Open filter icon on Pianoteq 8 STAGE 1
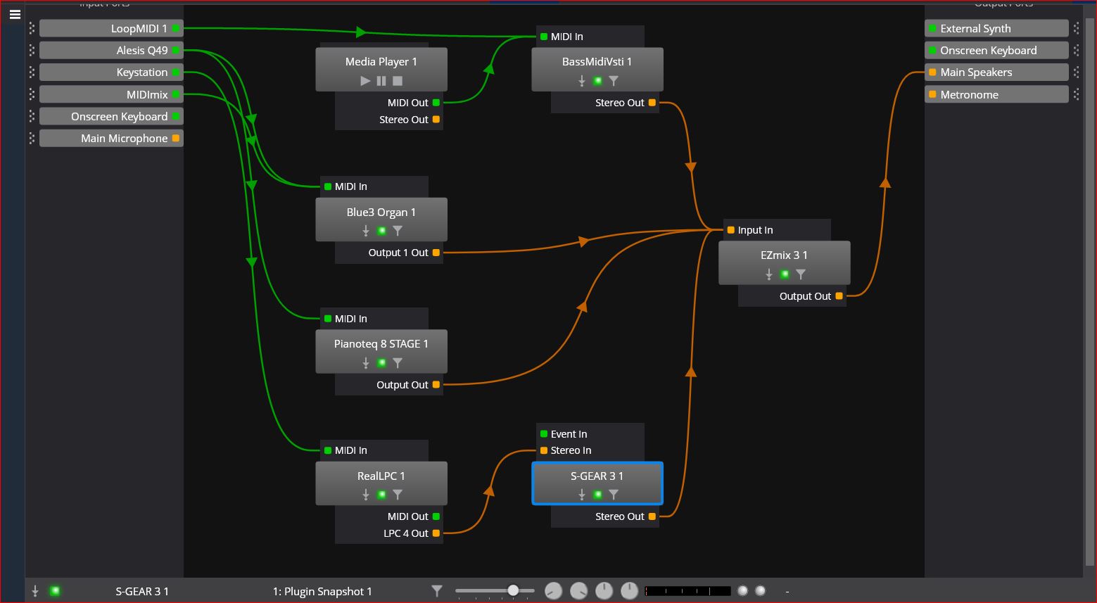Viewport: 1097px width, 603px height. pos(398,363)
